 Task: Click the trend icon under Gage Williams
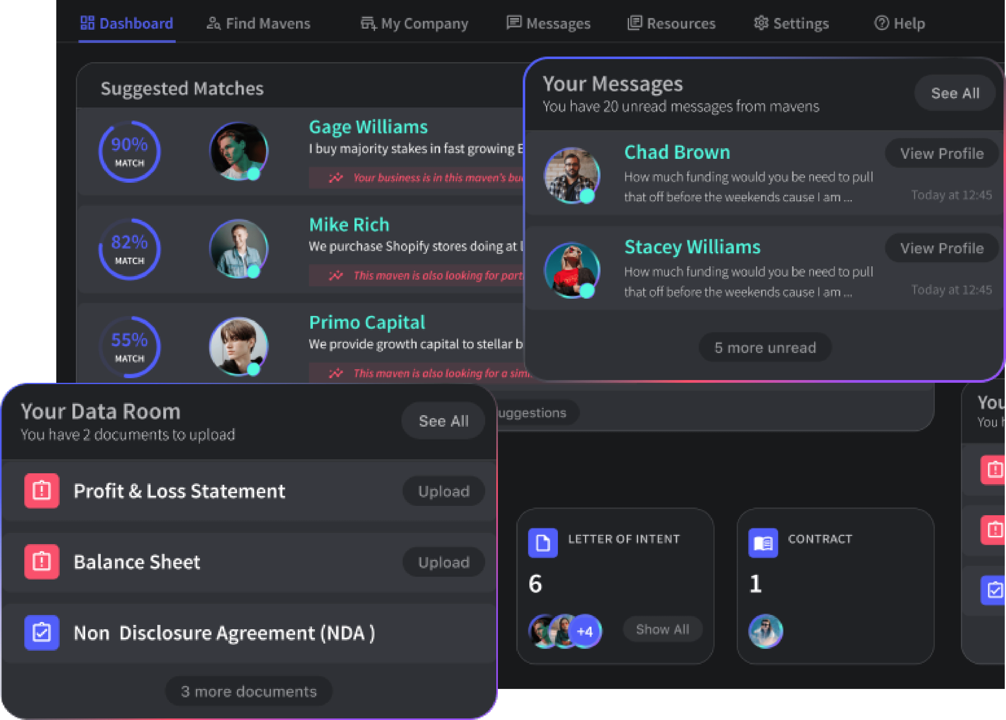click(336, 178)
